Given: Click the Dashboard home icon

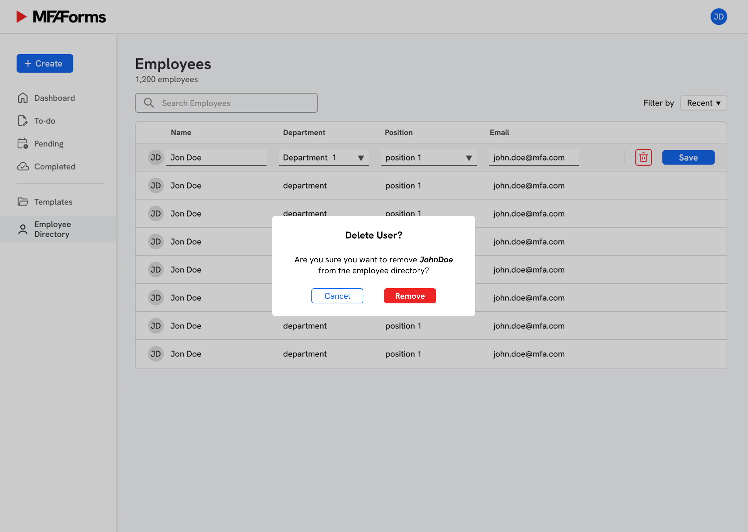Looking at the screenshot, I should point(23,98).
